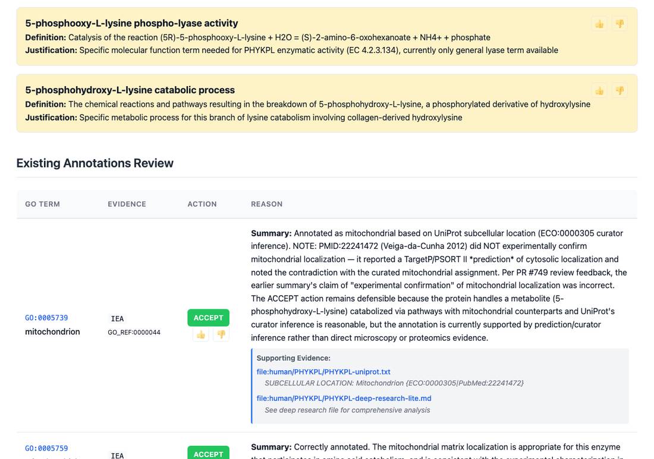Screen dimensions: 654x459
Task: Click the ACCEPT badge for GO:0005759
Action: tap(208, 452)
